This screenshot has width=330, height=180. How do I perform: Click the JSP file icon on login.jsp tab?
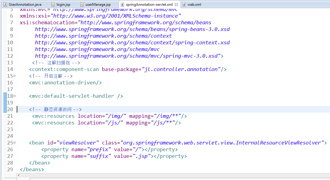point(53,5)
